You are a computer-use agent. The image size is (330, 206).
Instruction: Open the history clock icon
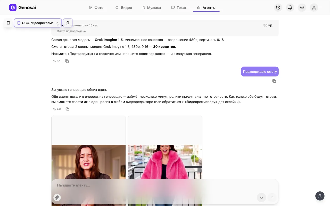coord(278,7)
